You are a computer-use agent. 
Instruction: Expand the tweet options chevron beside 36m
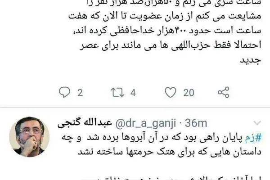(257, 123)
